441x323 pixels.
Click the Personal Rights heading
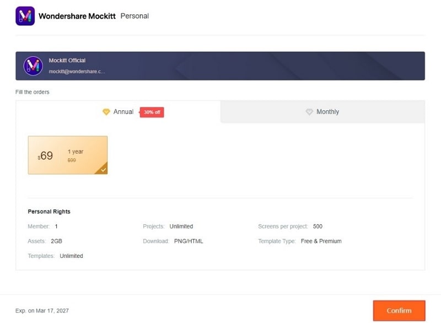coord(49,212)
